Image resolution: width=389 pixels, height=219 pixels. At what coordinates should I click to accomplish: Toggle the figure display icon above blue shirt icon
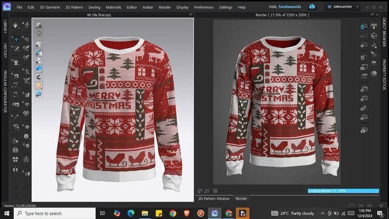39,61
